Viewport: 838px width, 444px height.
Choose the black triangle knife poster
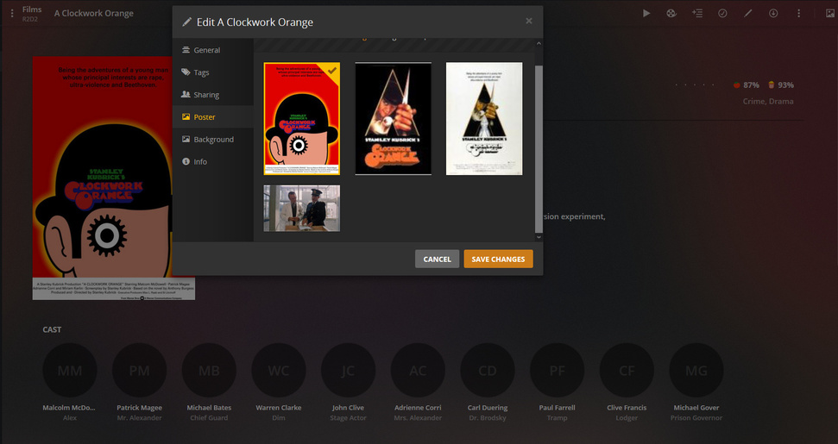[393, 118]
